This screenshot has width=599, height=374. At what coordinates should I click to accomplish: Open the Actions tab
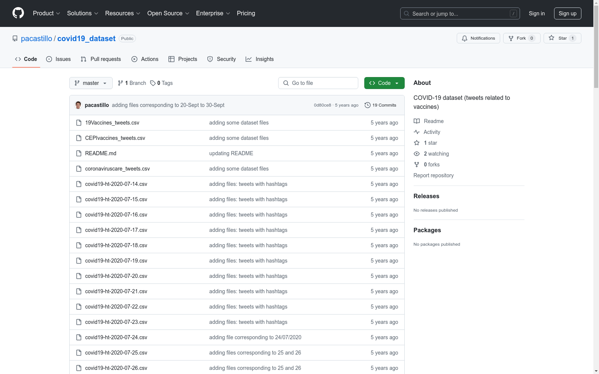point(145,59)
